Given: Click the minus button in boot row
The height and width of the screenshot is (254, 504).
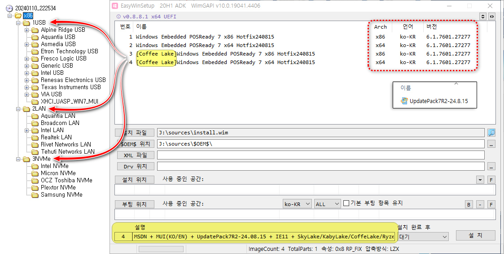Looking at the screenshot, I should 480,204.
